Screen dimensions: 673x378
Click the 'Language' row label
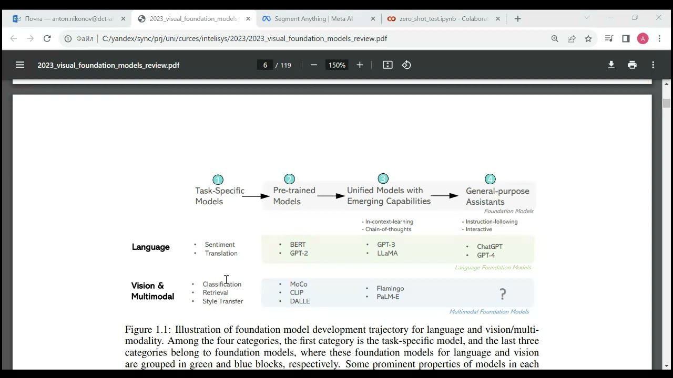click(x=150, y=247)
